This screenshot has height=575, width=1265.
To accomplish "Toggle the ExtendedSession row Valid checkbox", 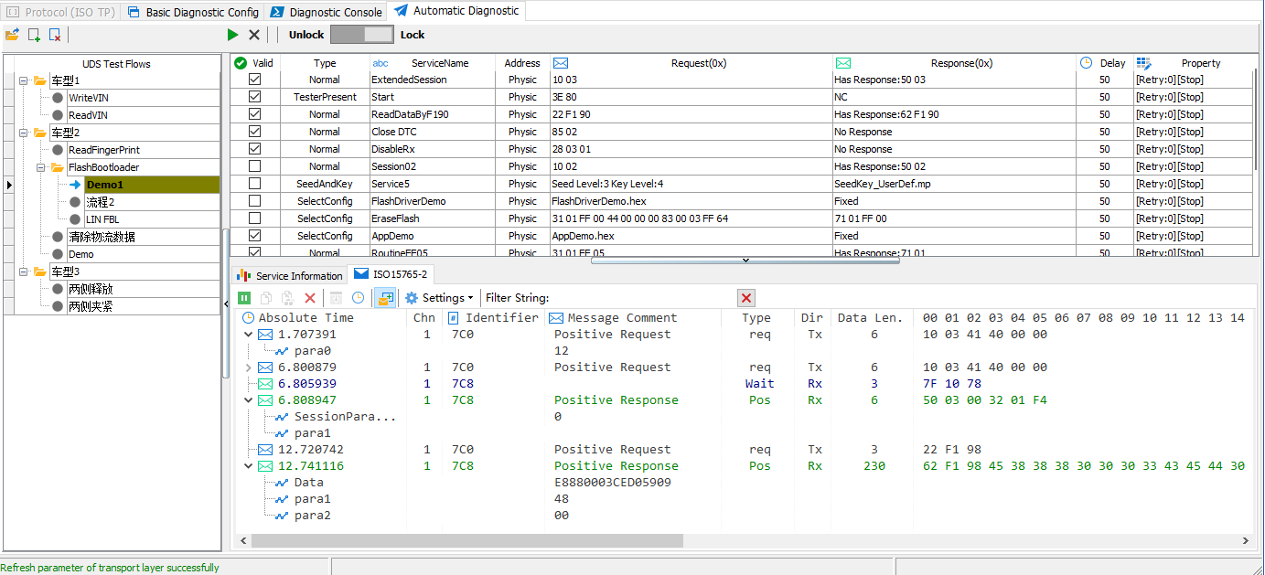I will 254,80.
